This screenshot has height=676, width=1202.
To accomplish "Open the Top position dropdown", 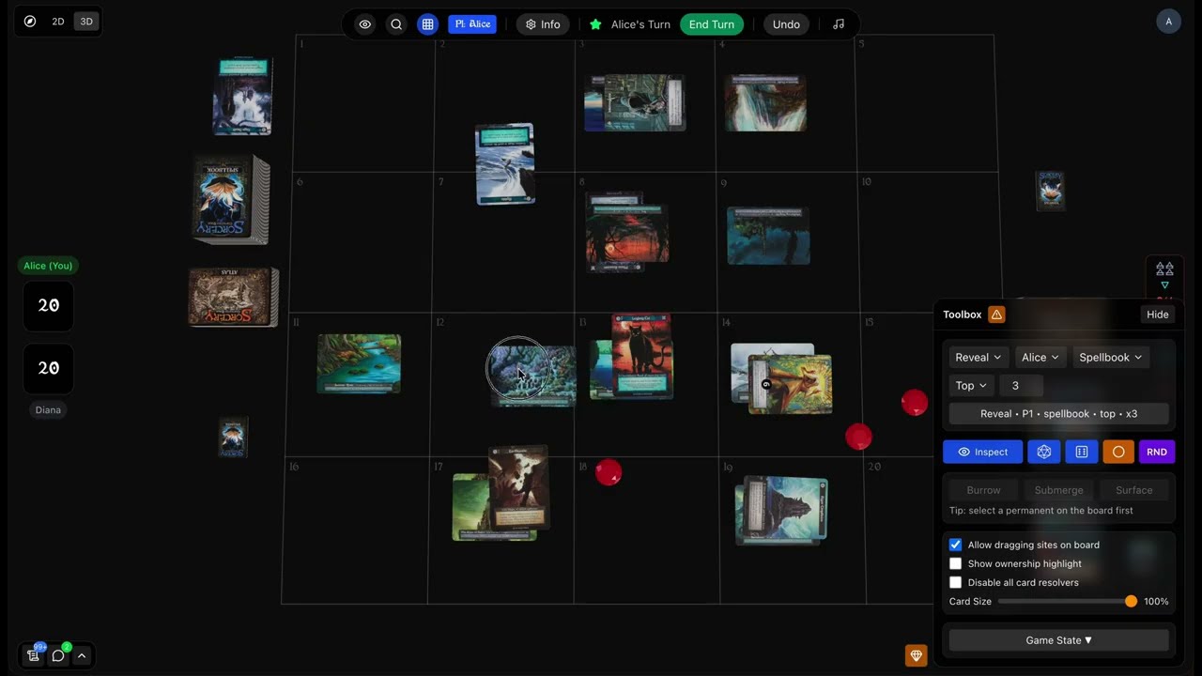I will 971,385.
